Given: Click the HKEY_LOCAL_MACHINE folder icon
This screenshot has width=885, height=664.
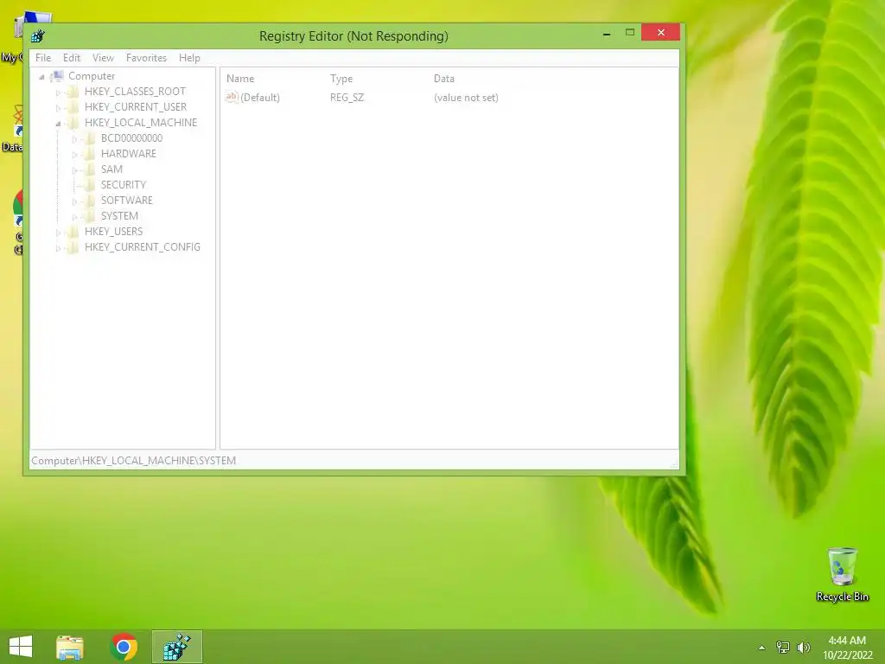Looking at the screenshot, I should (x=73, y=123).
